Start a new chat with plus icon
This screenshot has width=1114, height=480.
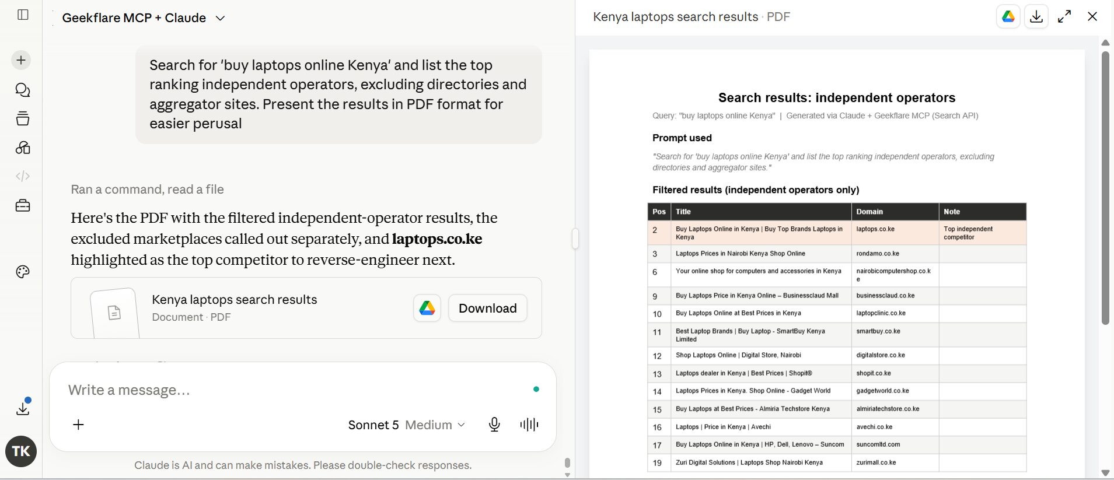[x=21, y=60]
